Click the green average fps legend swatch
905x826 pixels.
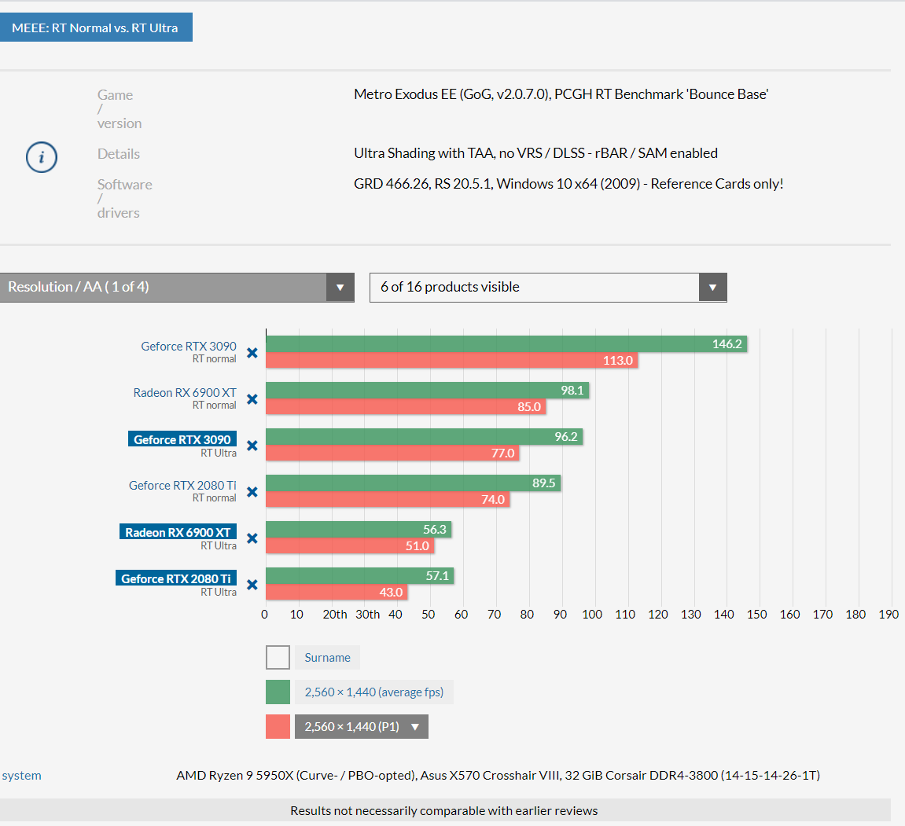[278, 692]
